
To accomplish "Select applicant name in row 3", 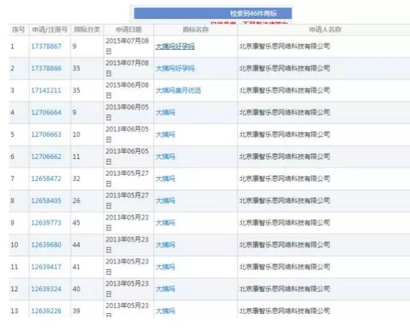I will [x=285, y=90].
